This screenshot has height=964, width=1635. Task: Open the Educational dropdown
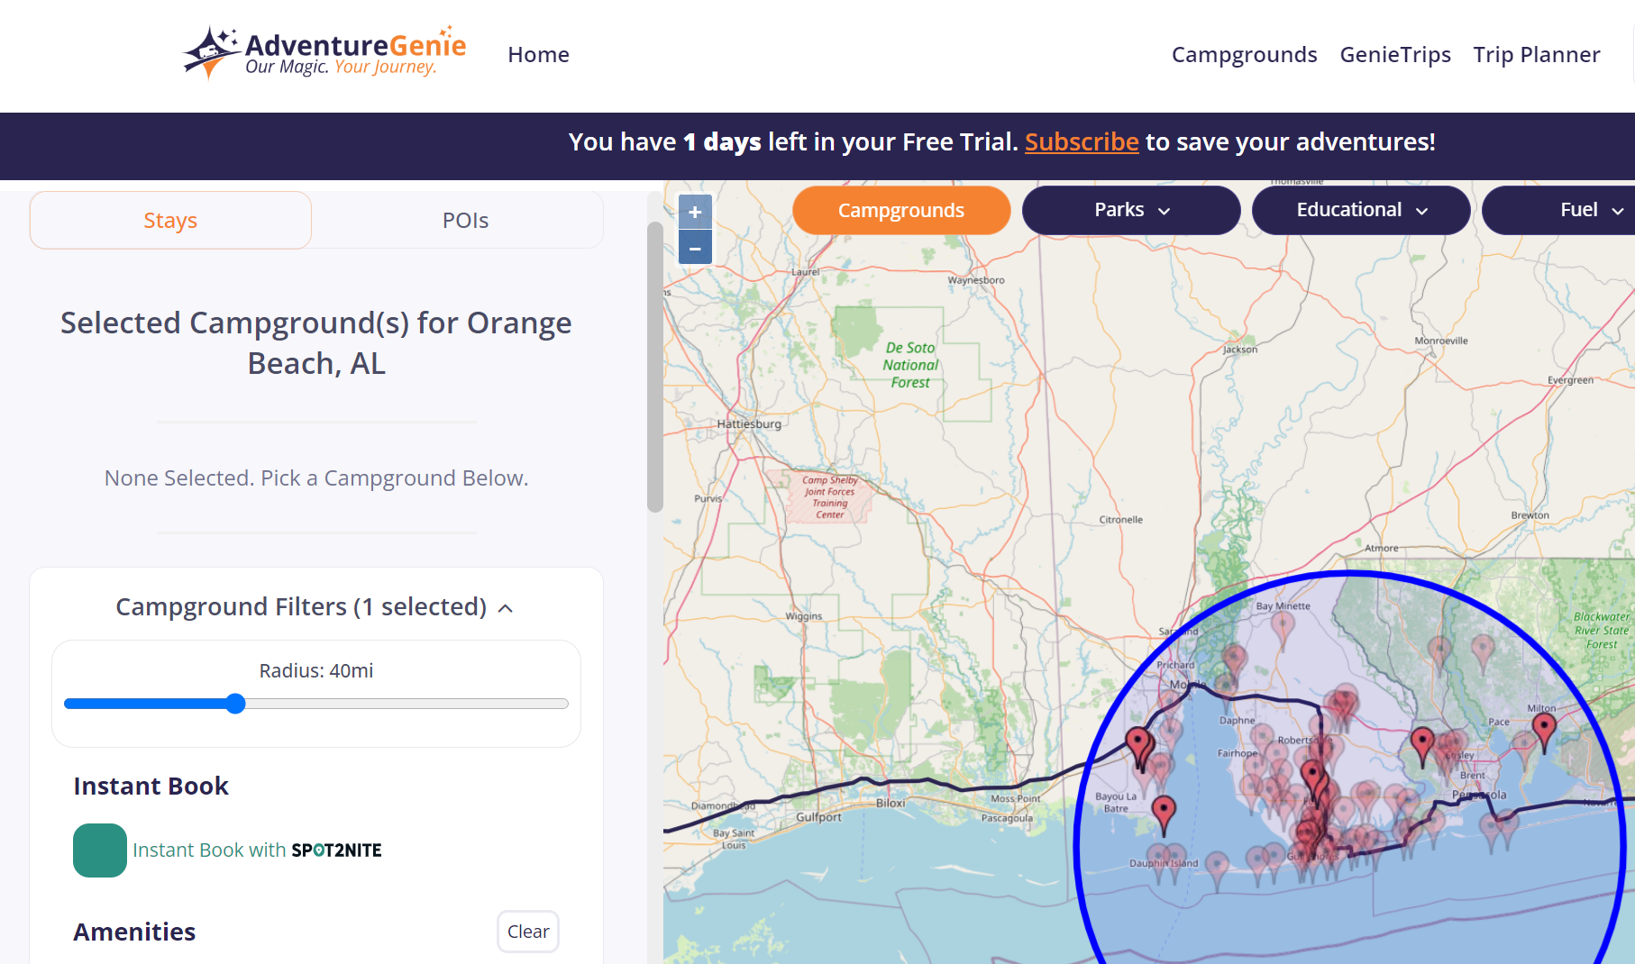pyautogui.click(x=1361, y=211)
